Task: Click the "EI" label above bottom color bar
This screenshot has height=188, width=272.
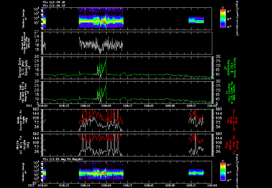Action: click(223, 161)
